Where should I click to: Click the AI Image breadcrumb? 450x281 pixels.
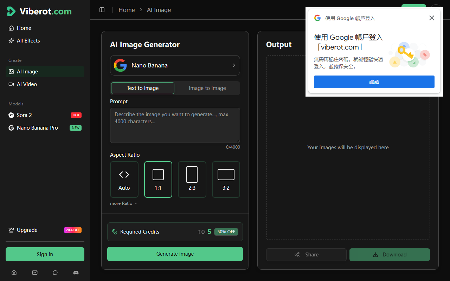159,10
